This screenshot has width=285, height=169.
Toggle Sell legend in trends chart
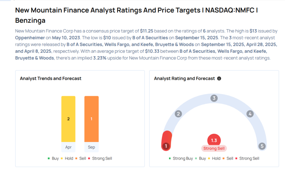click(x=81, y=158)
